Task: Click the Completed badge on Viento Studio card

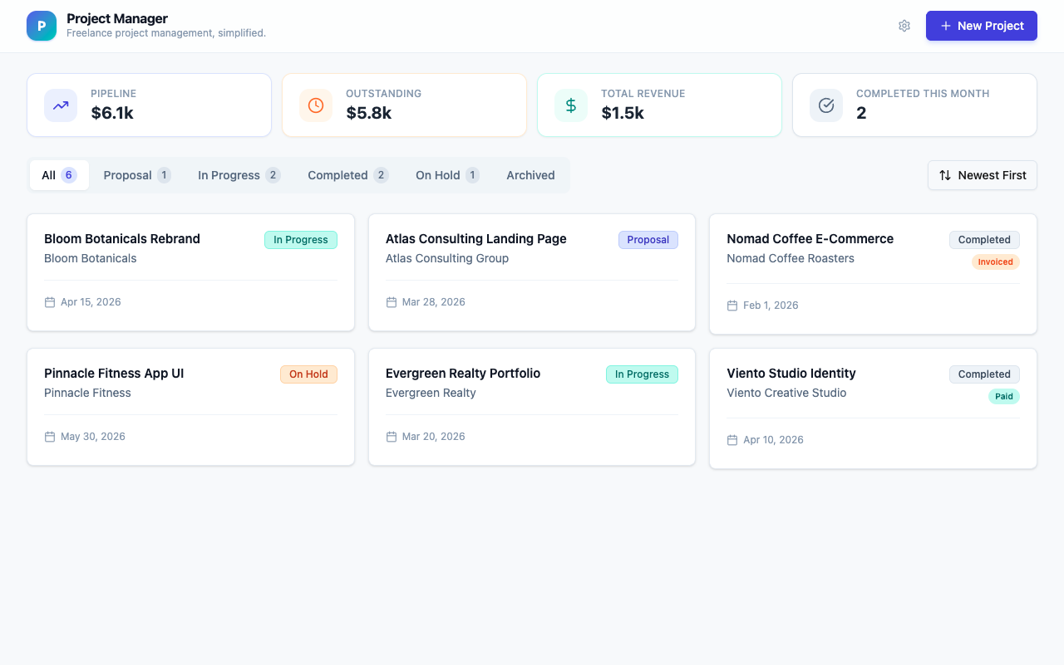Action: (x=984, y=374)
